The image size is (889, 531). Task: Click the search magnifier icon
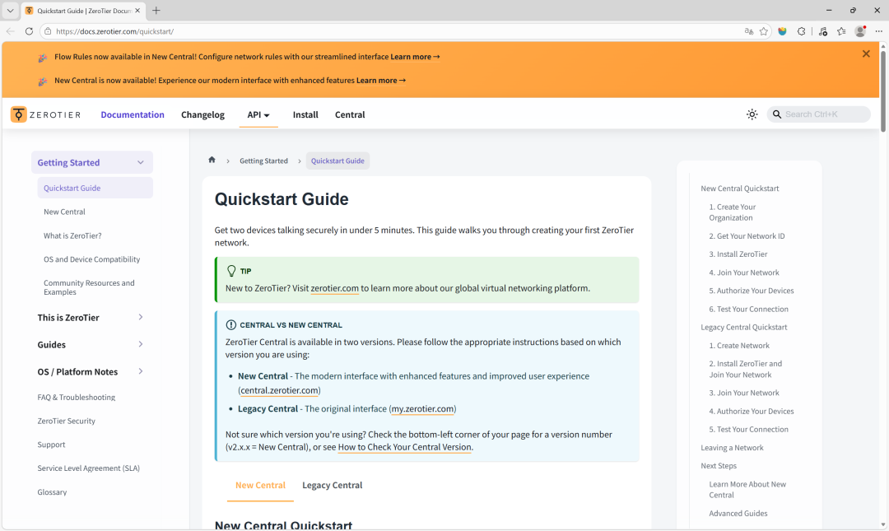pos(777,114)
